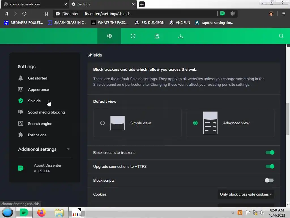Switch to the computernewb.com tab
This screenshot has height=218, width=290.
(x=35, y=4)
